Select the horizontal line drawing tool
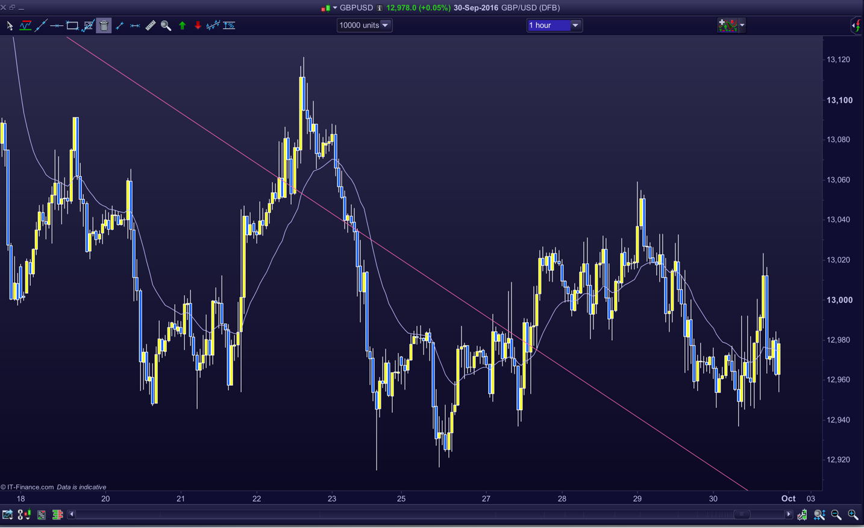 tap(57, 25)
